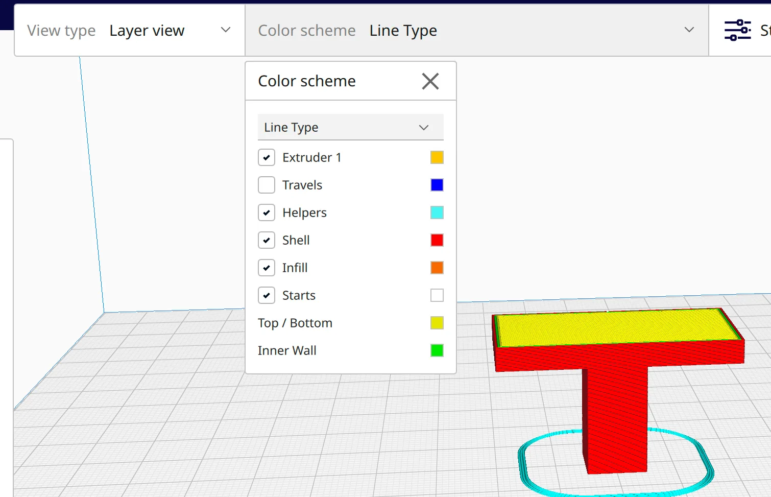This screenshot has height=497, width=771.
Task: Toggle the Shell checkbox off
Action: tap(267, 240)
